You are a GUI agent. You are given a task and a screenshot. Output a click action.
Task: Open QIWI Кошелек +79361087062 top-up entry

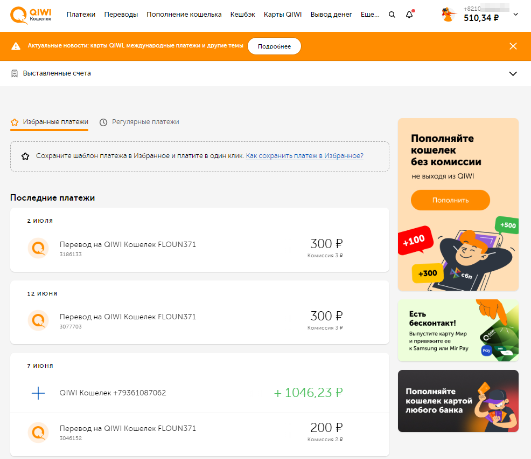113,393
